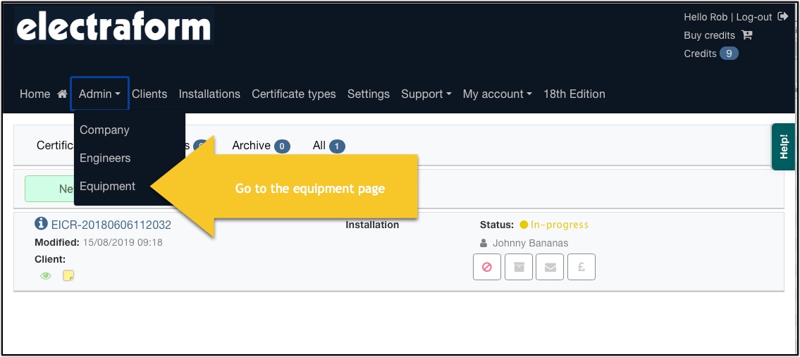The image size is (800, 357).
Task: Open the 18th Edition page
Action: coord(574,94)
